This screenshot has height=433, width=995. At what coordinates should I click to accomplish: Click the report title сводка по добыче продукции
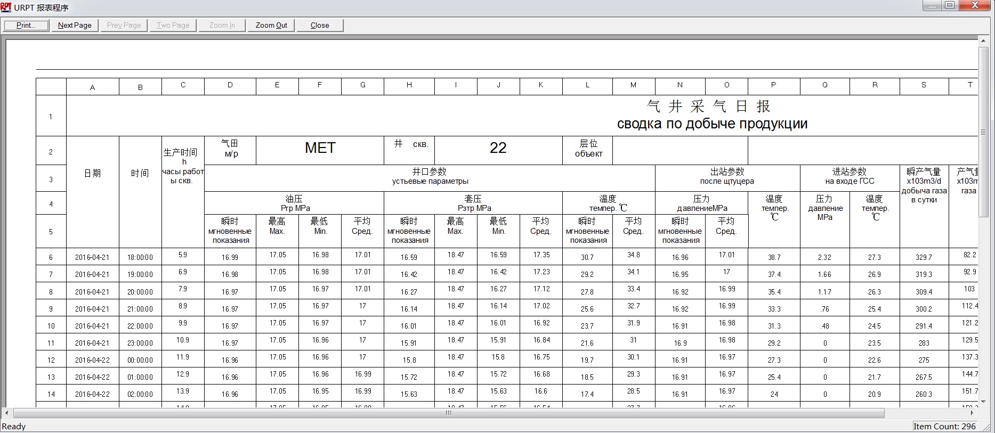coord(712,124)
